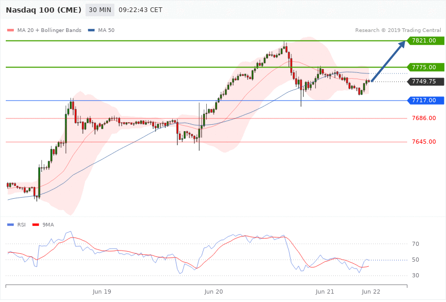
Task: Click the blue MA 50 legend swatch
Action: (x=91, y=30)
